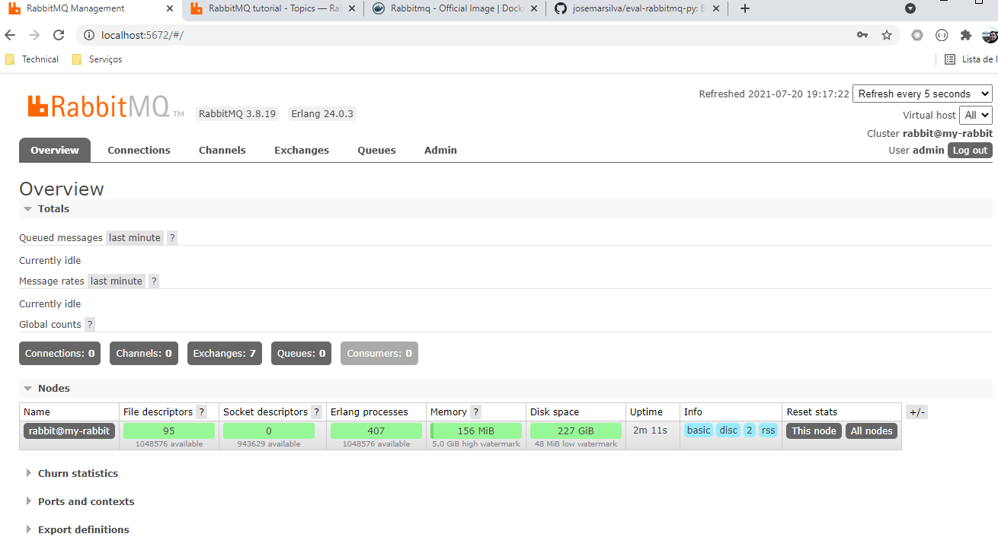Click the 2 plugins info tag
Image resolution: width=998 pixels, height=537 pixels.
[x=750, y=431]
